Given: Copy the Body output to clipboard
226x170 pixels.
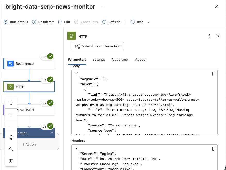Looking at the screenshot, I should click(x=213, y=74).
